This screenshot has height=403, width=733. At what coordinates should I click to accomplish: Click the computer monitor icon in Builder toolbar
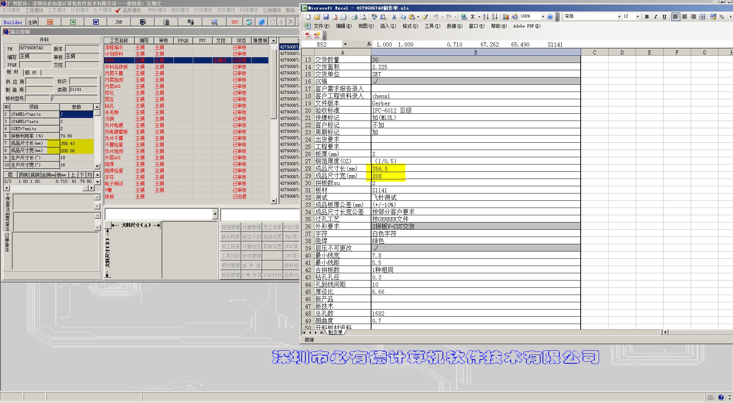click(x=214, y=22)
